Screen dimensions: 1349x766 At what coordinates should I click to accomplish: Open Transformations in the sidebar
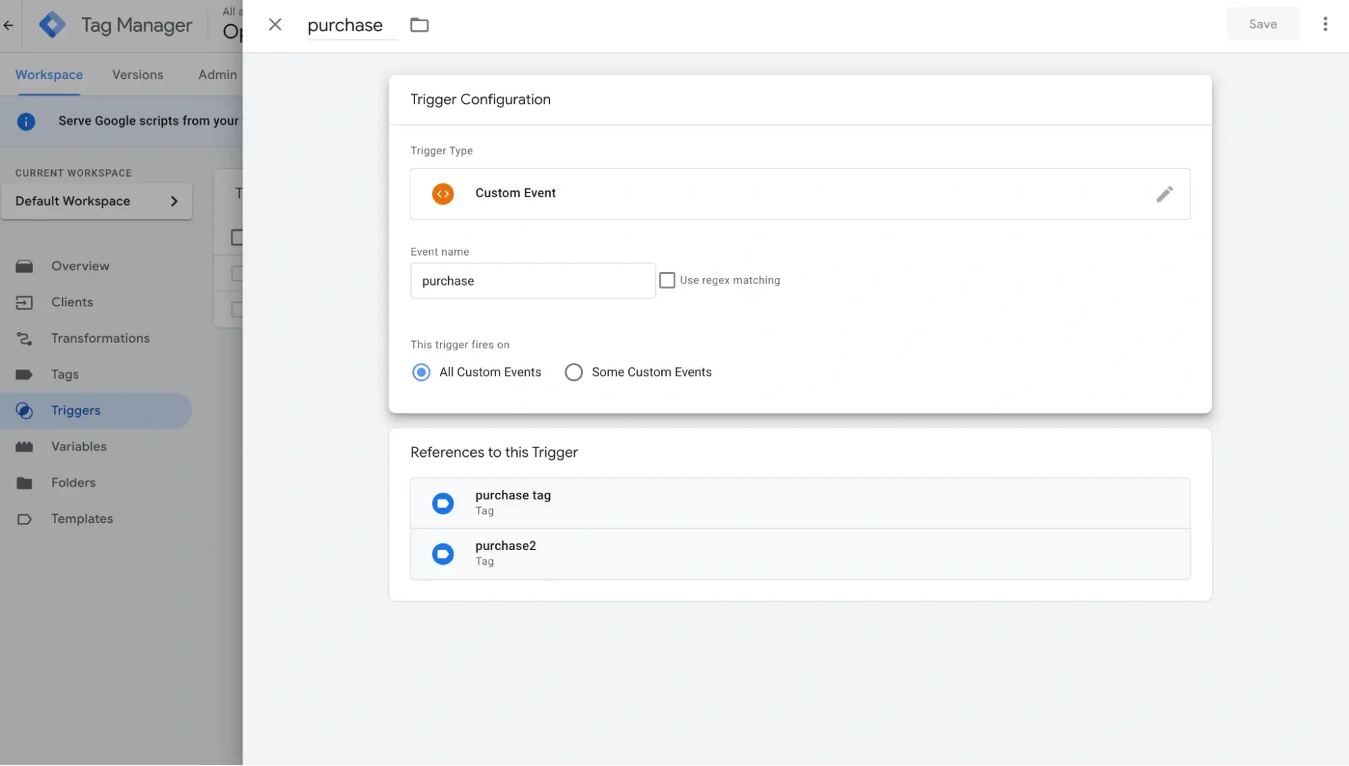click(x=96, y=338)
